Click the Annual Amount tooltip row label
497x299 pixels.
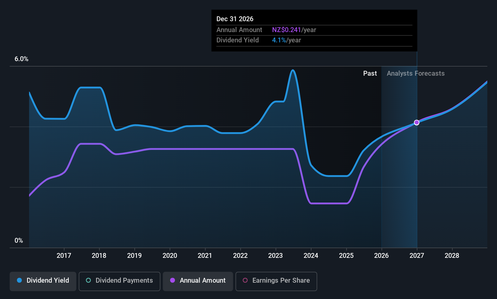click(239, 30)
